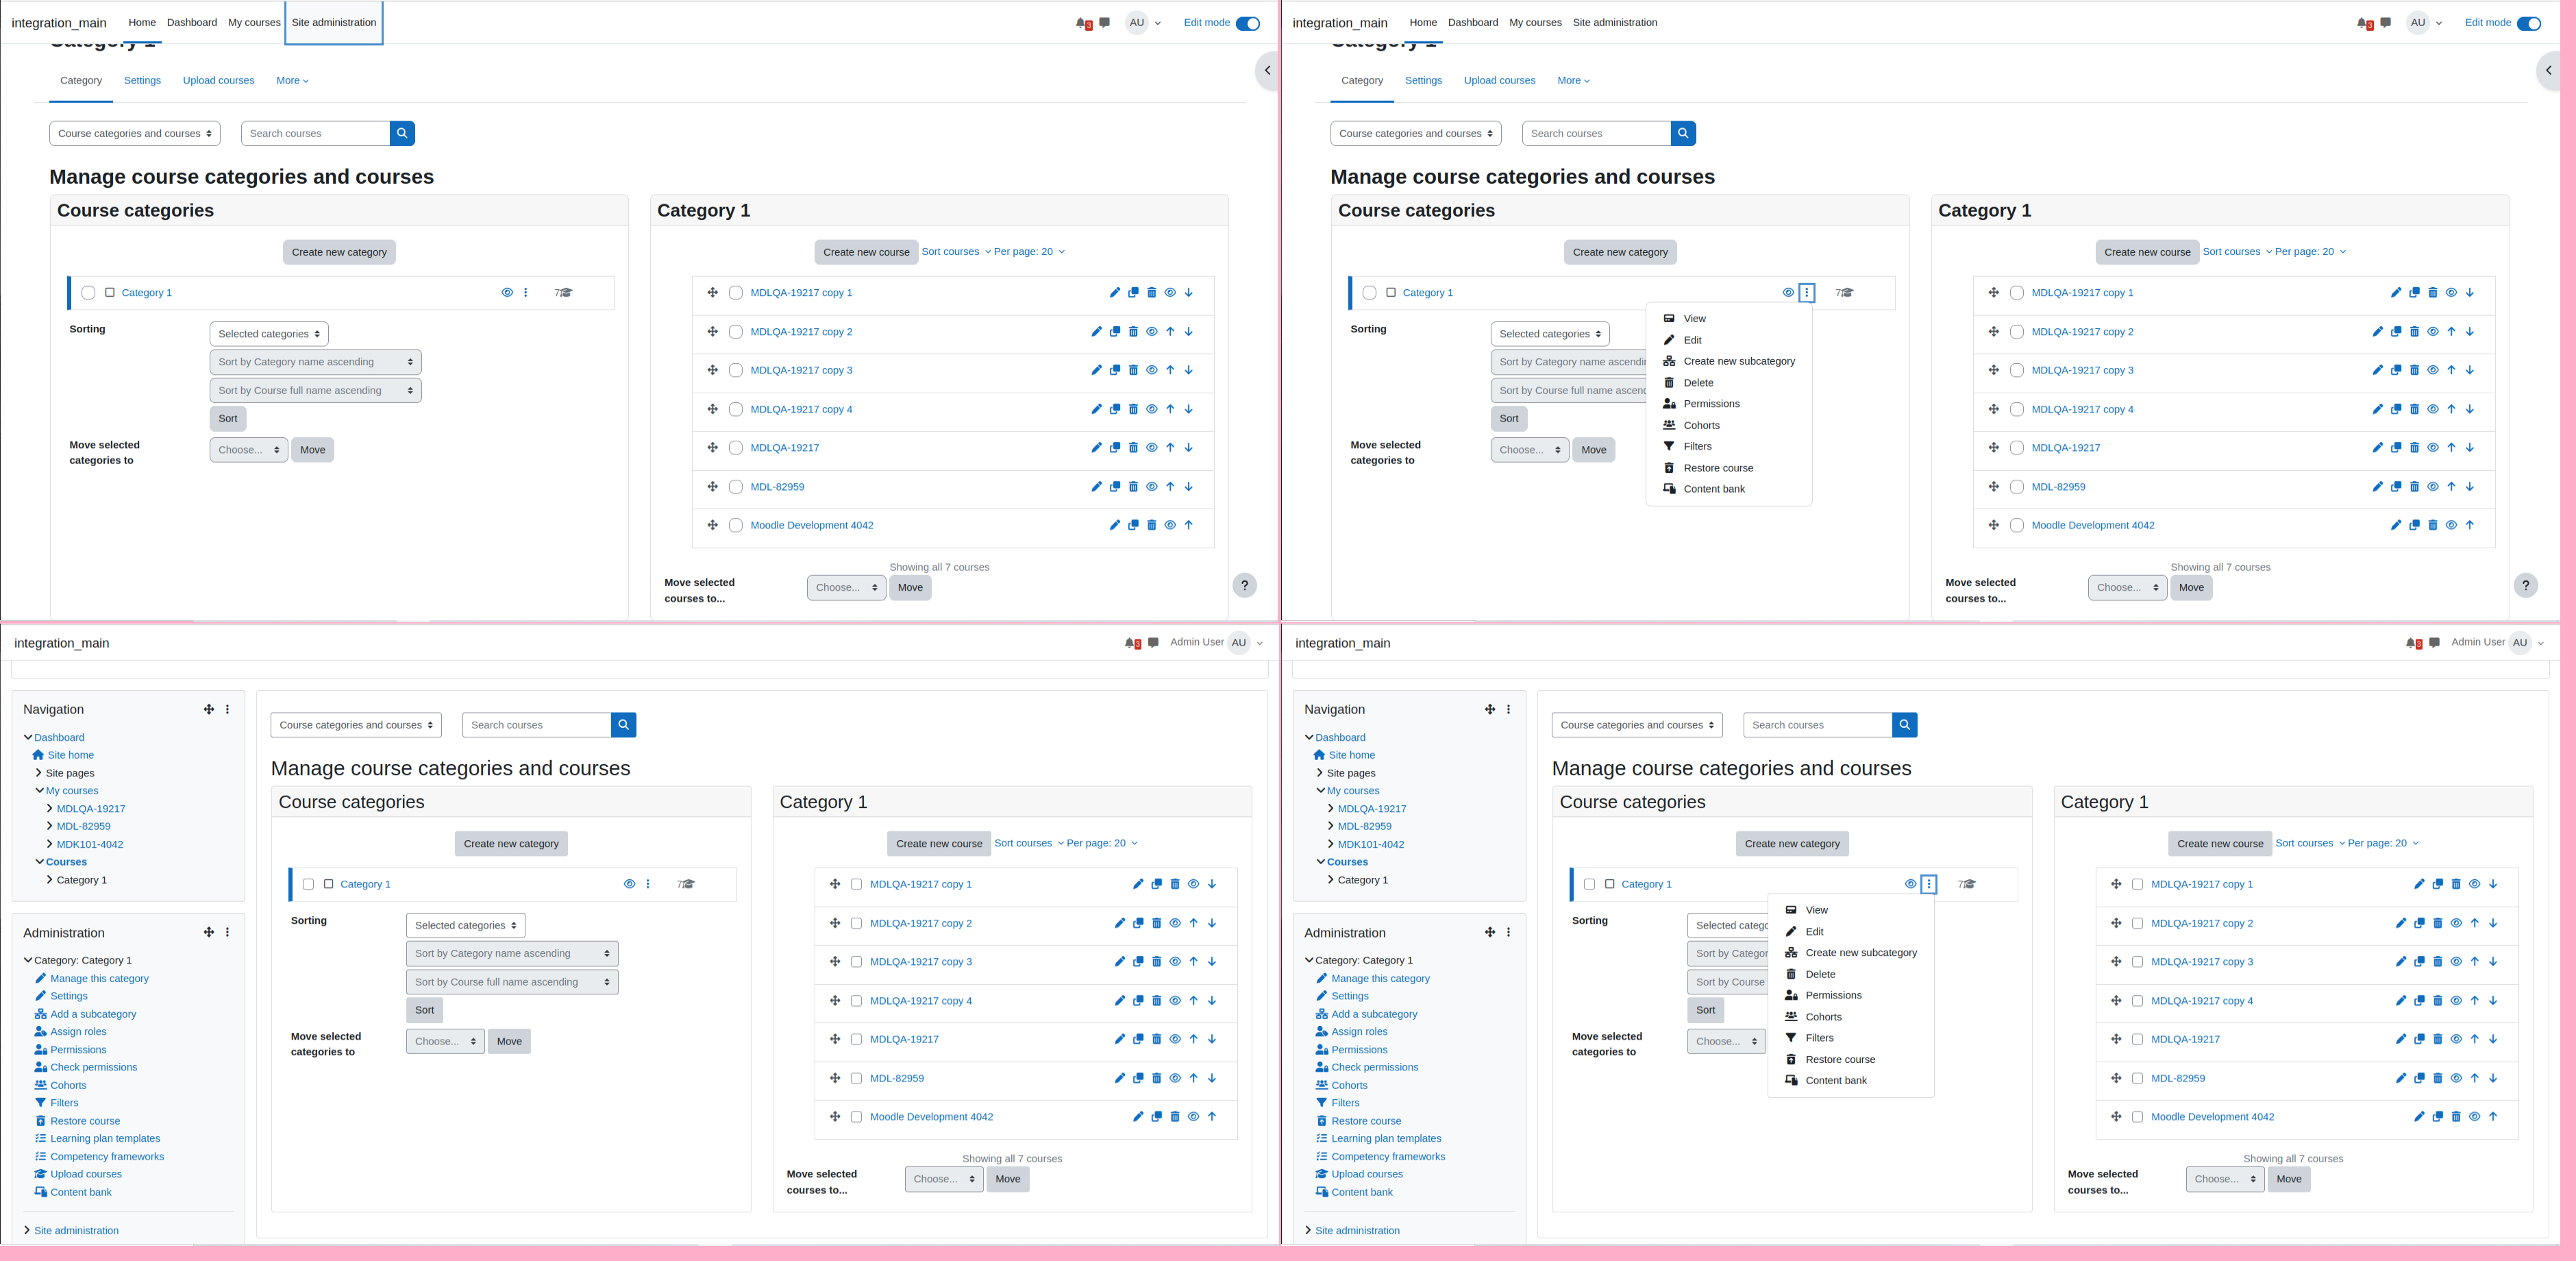The image size is (2576, 1261).
Task: Click search button in bottom-left screenshot
Action: click(x=623, y=725)
